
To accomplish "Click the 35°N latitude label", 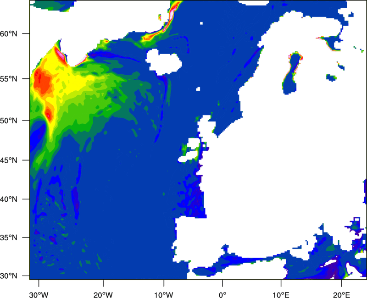I will tap(9, 237).
